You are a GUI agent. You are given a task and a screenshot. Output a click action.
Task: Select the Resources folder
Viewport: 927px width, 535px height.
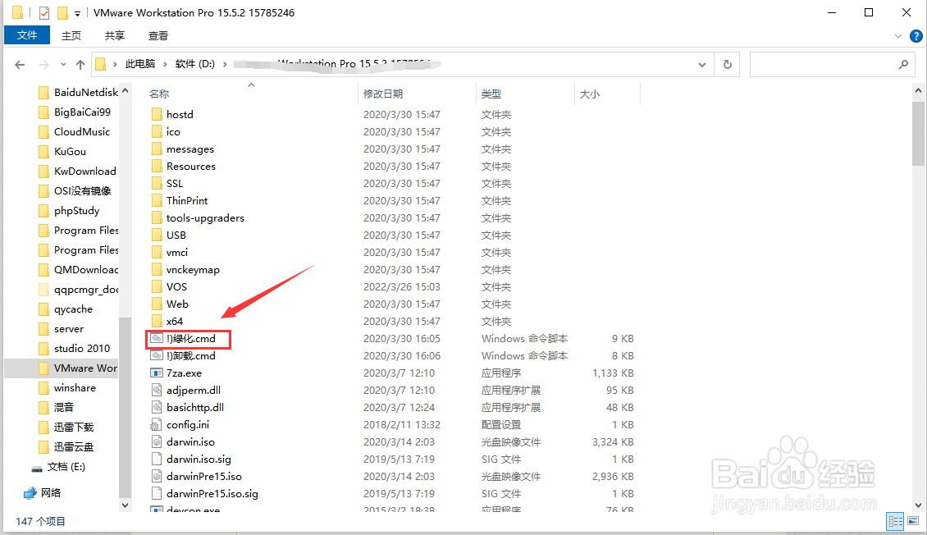tap(190, 166)
